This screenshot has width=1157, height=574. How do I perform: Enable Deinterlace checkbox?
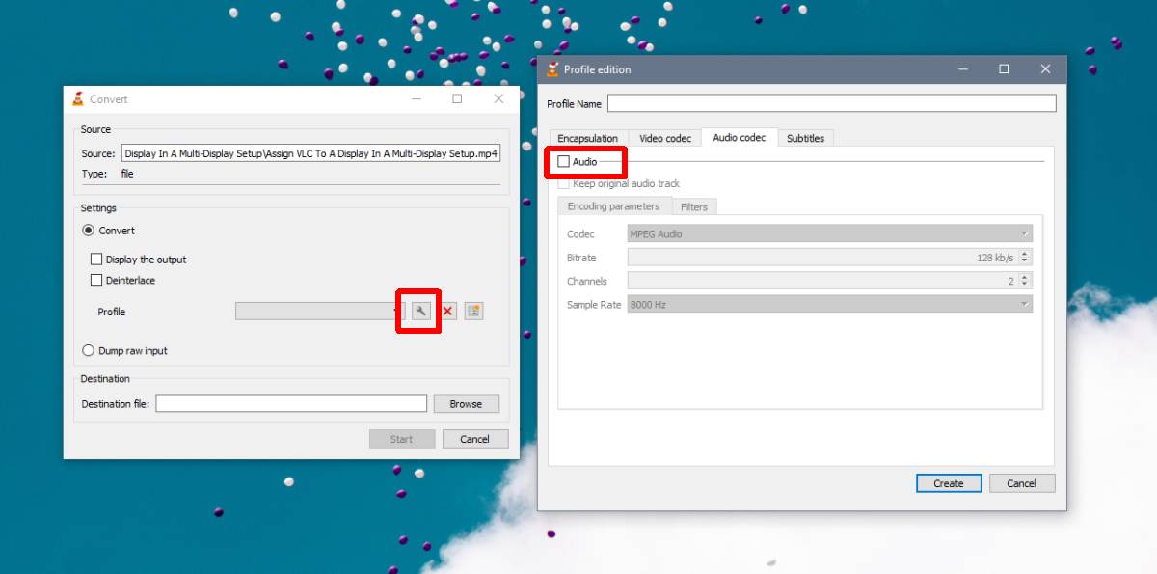(x=96, y=281)
